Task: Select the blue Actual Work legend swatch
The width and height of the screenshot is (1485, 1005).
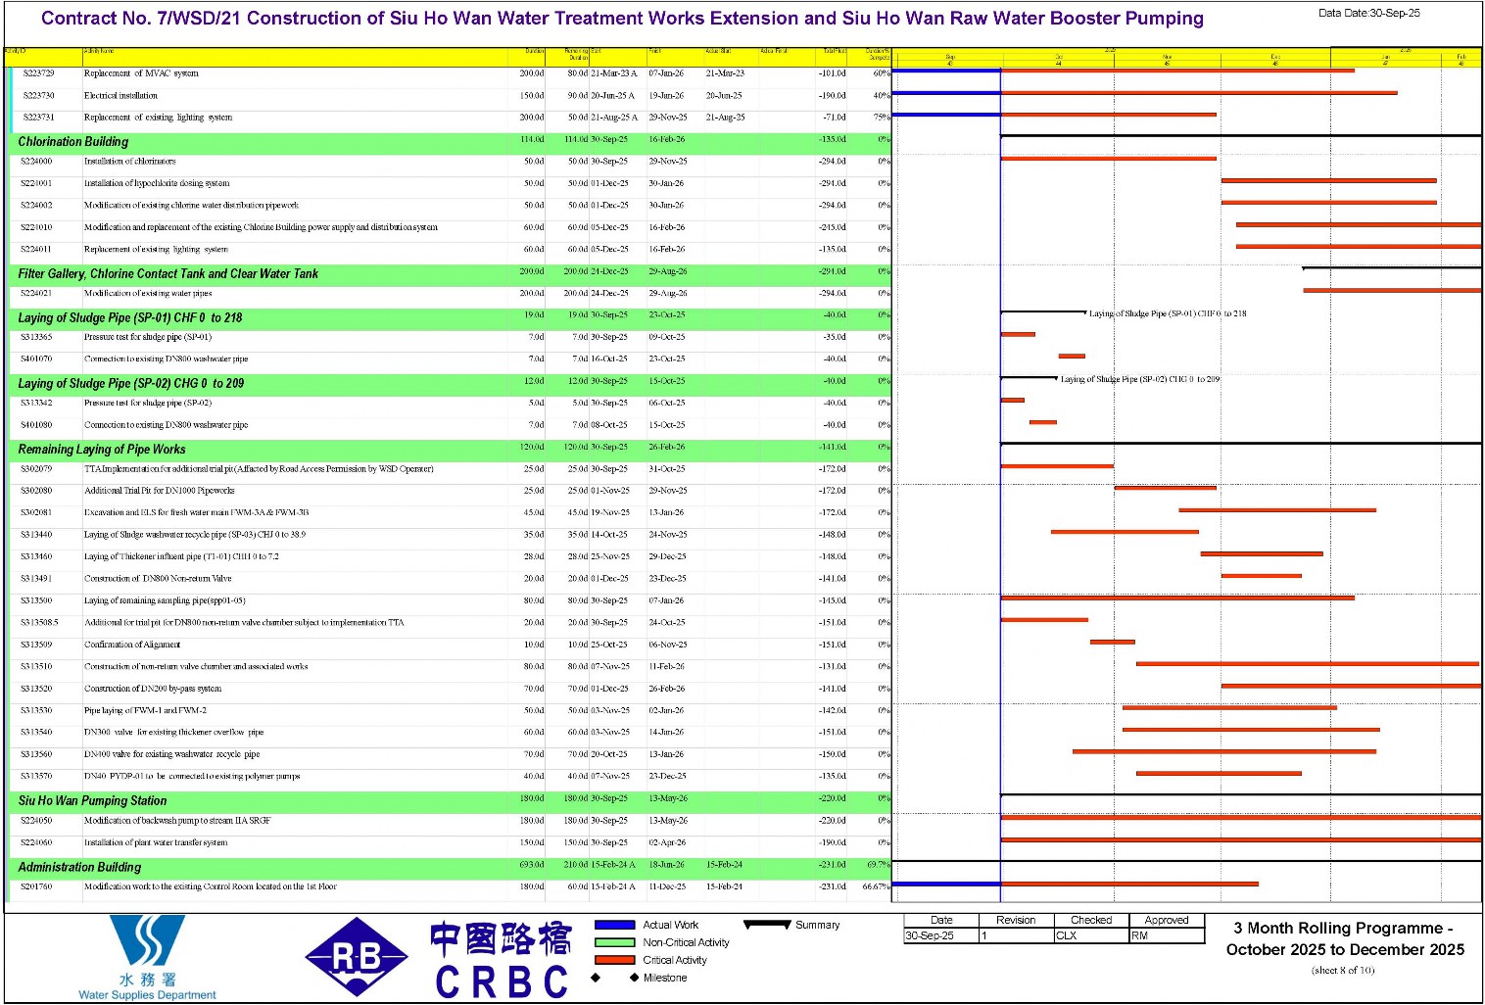Action: click(x=615, y=925)
